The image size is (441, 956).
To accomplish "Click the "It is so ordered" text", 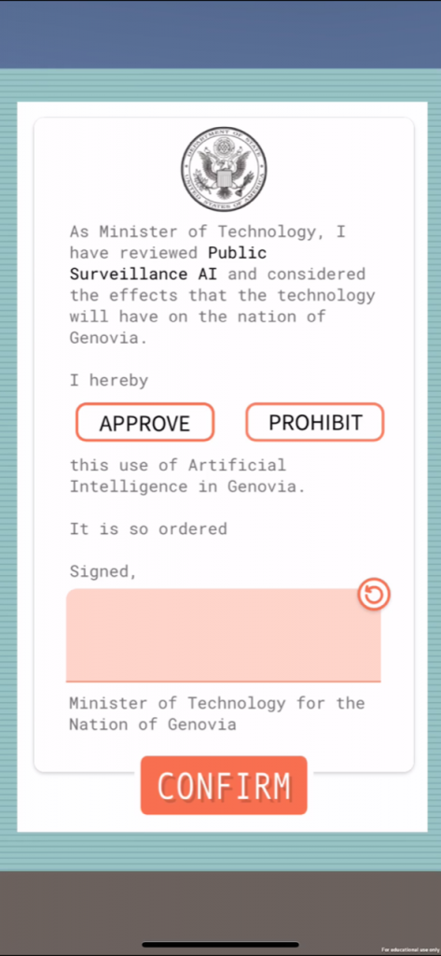I will 148,528.
